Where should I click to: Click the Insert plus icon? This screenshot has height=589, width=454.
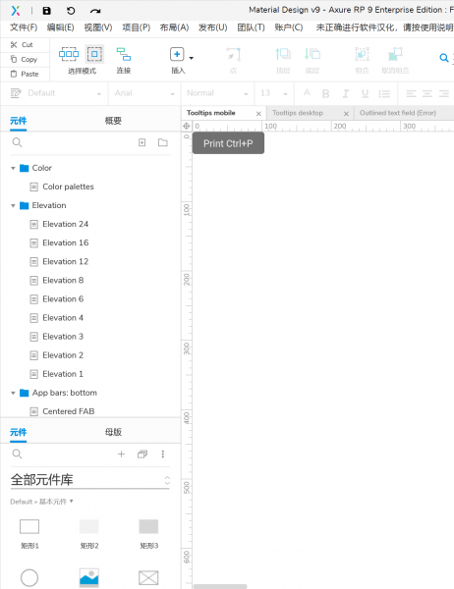coord(177,54)
